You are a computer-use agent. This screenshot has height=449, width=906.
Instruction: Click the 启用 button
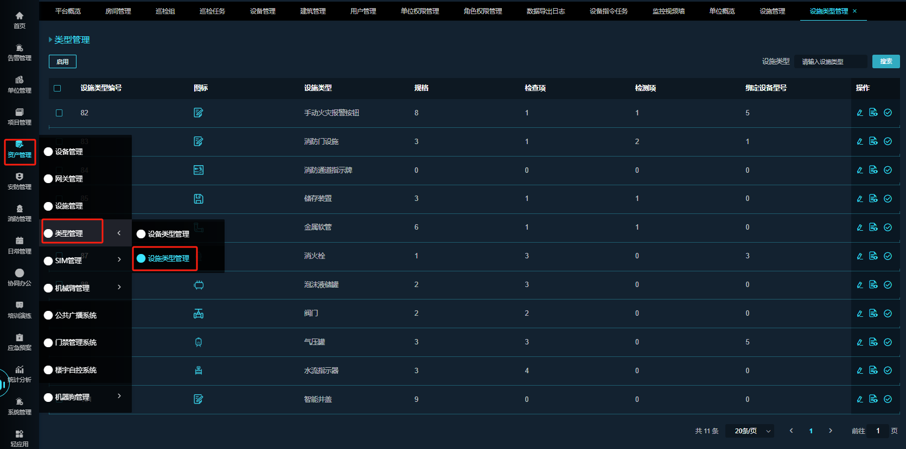62,62
